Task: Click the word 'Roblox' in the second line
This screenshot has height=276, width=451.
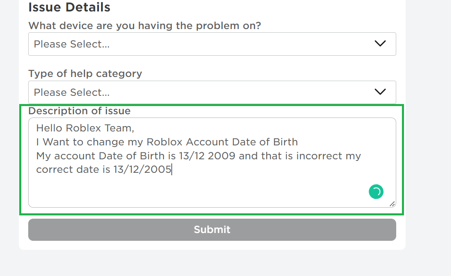Action: pos(164,142)
